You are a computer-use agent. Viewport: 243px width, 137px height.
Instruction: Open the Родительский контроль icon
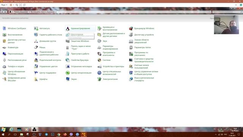pyautogui.click(x=36, y=60)
